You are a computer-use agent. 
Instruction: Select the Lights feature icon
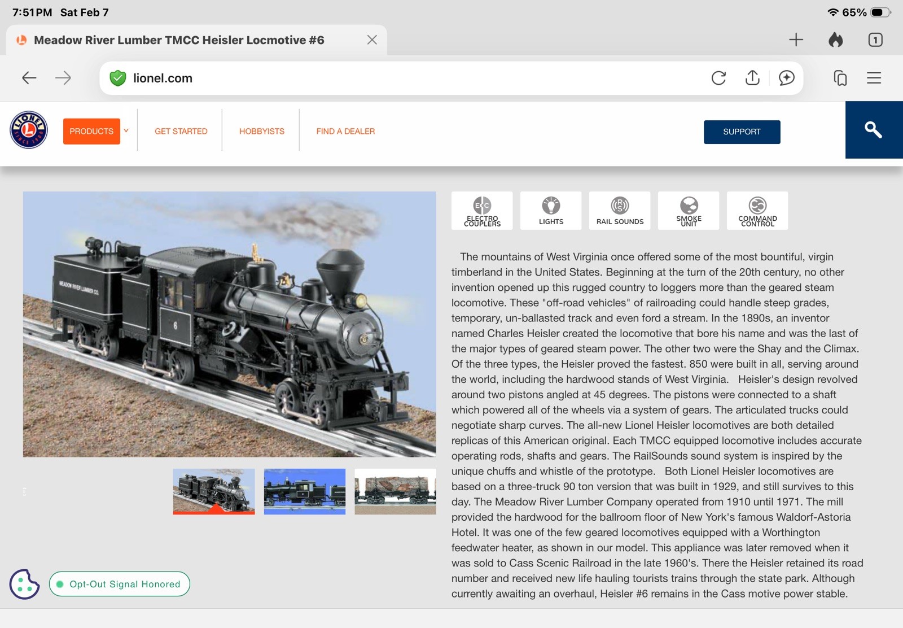[551, 211]
